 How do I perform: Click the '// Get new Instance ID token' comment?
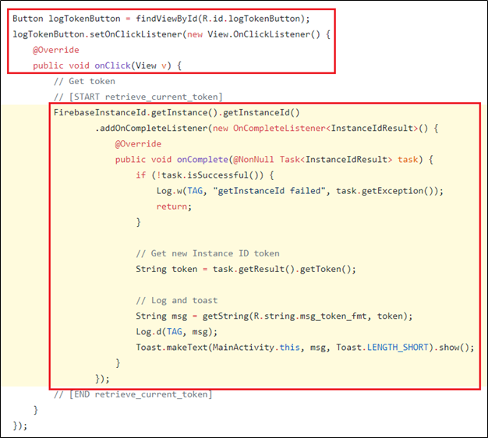(x=207, y=253)
